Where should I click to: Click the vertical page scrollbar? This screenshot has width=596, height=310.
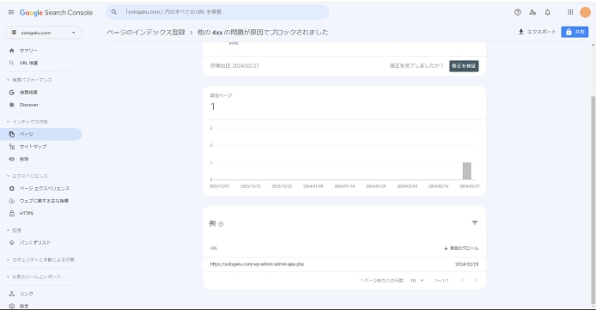click(593, 199)
